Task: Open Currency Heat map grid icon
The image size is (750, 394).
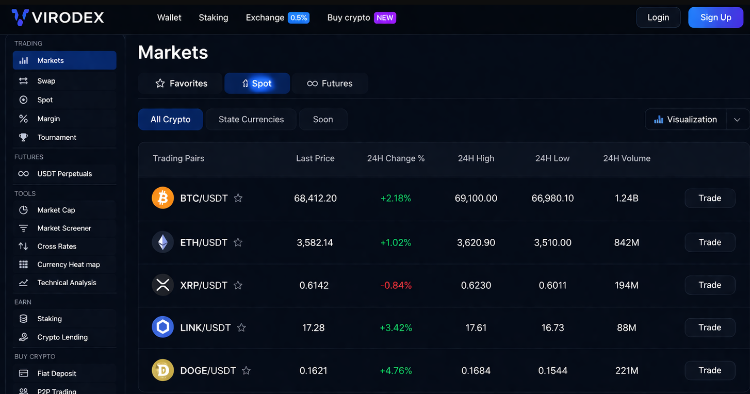Action: (23, 265)
